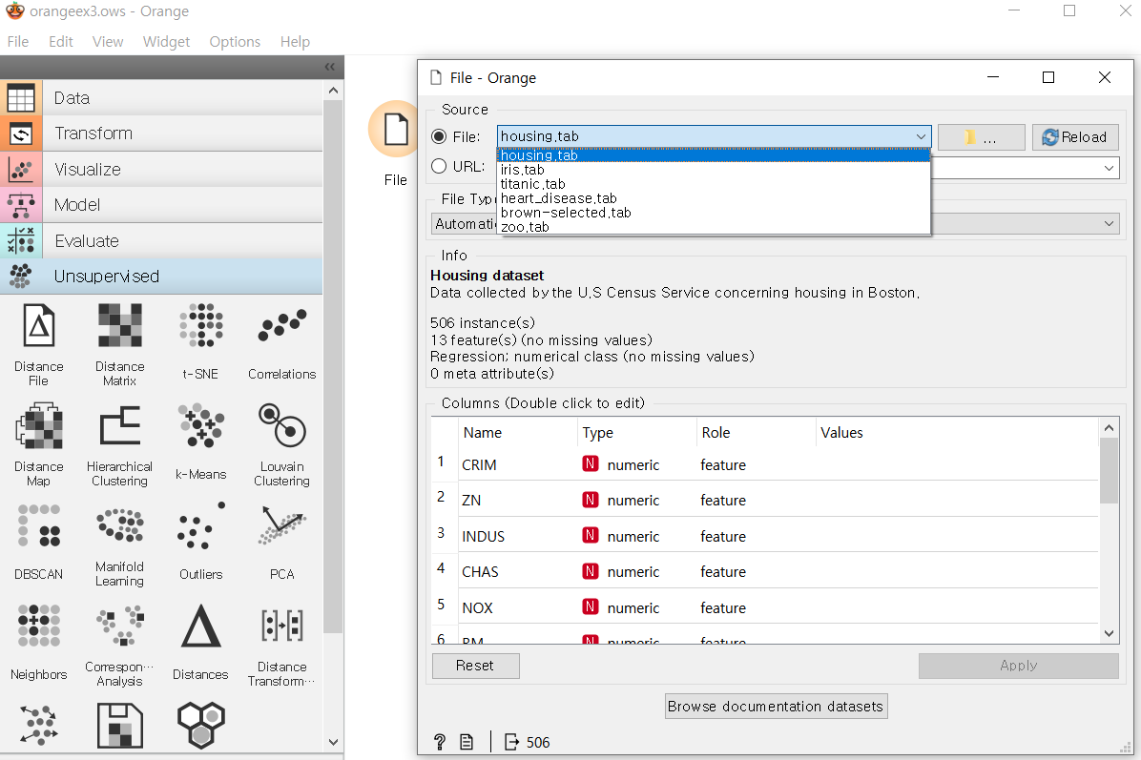Collapse the housing.tab file combo box
The image size is (1141, 760).
[x=922, y=136]
